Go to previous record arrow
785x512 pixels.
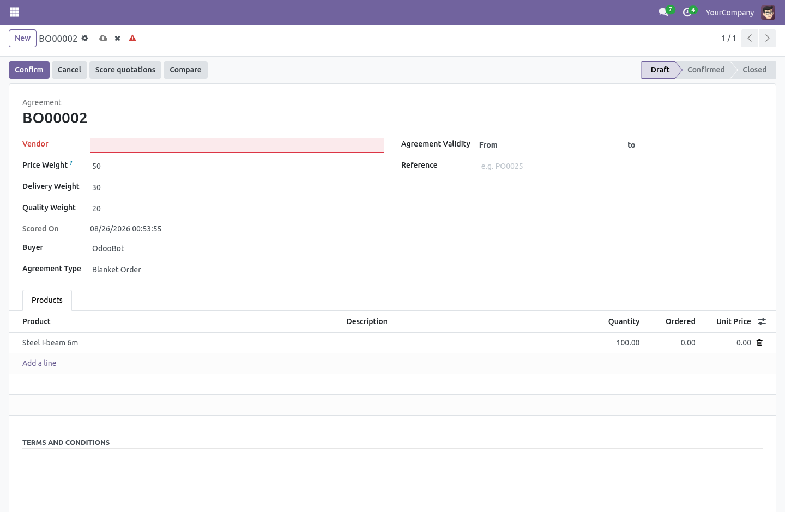click(x=750, y=38)
